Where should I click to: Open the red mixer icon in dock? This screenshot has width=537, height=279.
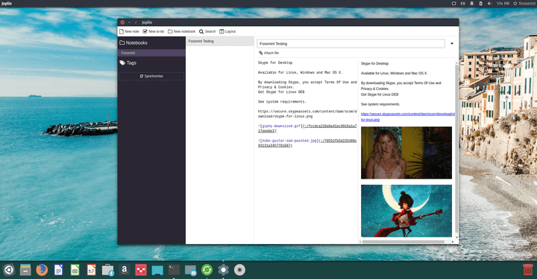(x=141, y=270)
